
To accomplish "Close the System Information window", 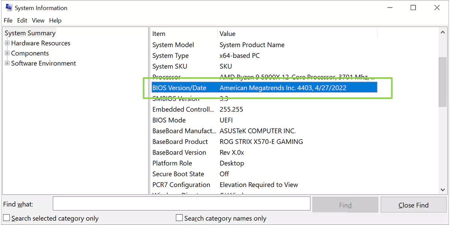I will [x=437, y=7].
